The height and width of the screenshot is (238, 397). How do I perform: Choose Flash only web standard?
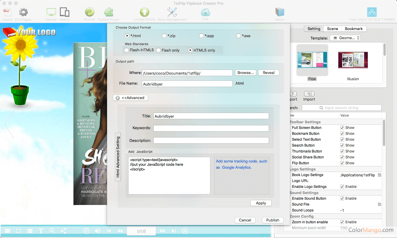158,50
